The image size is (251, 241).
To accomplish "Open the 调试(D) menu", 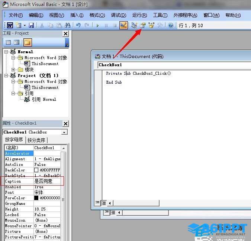I will (119, 15).
